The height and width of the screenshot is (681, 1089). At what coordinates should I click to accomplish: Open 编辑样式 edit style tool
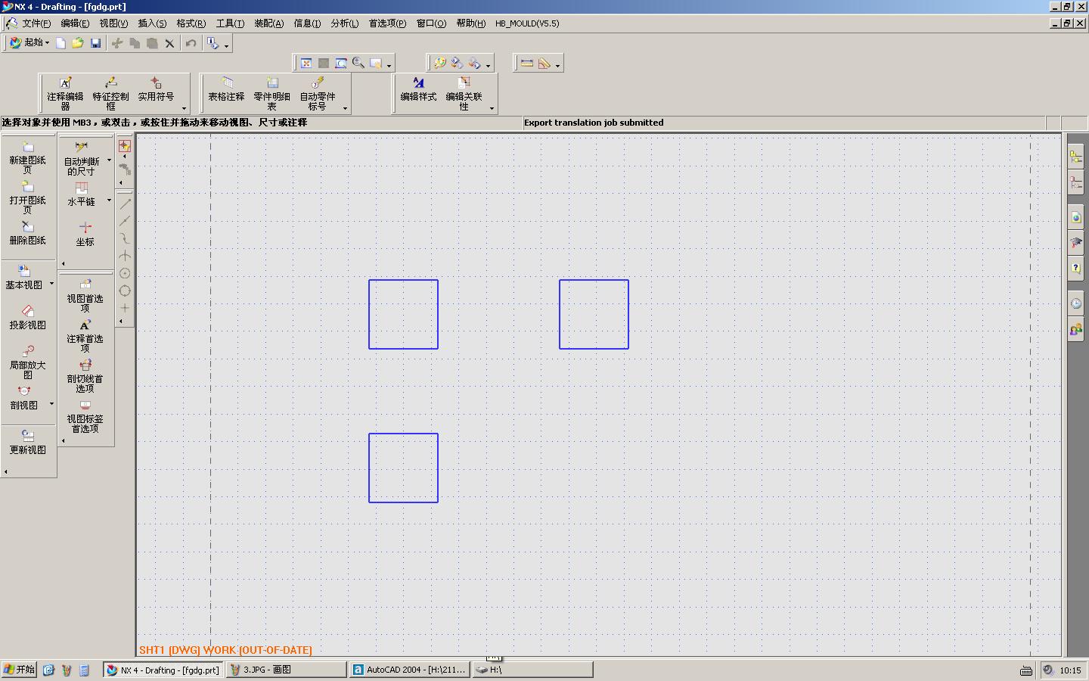tap(418, 89)
